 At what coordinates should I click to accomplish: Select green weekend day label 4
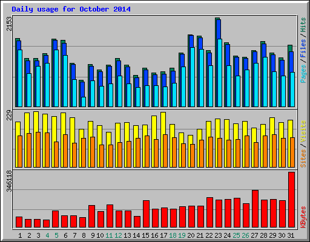click(x=47, y=235)
